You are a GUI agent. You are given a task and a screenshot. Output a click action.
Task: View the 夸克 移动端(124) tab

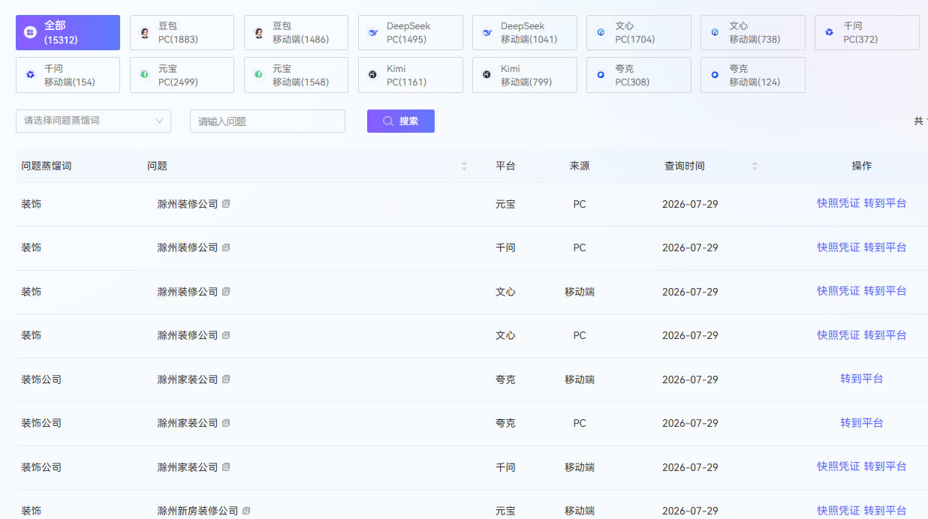coord(752,75)
